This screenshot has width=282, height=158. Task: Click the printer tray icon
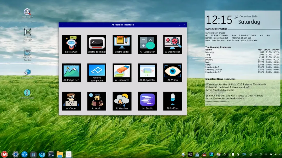tap(251, 154)
